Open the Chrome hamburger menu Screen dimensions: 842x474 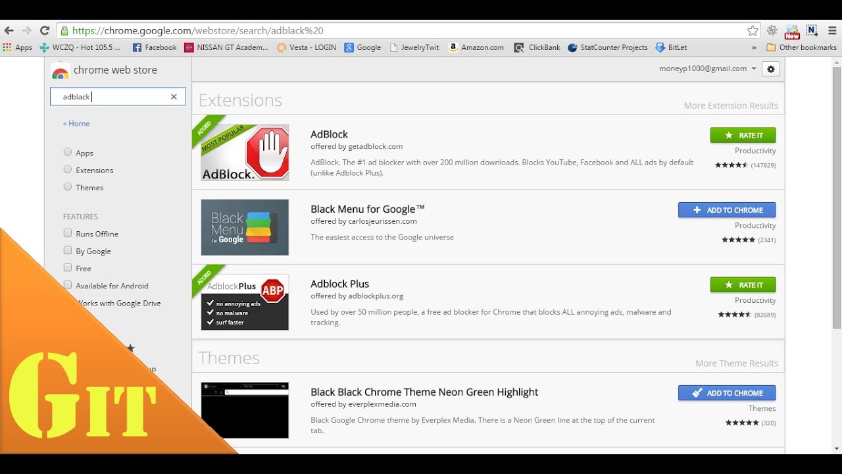click(832, 30)
